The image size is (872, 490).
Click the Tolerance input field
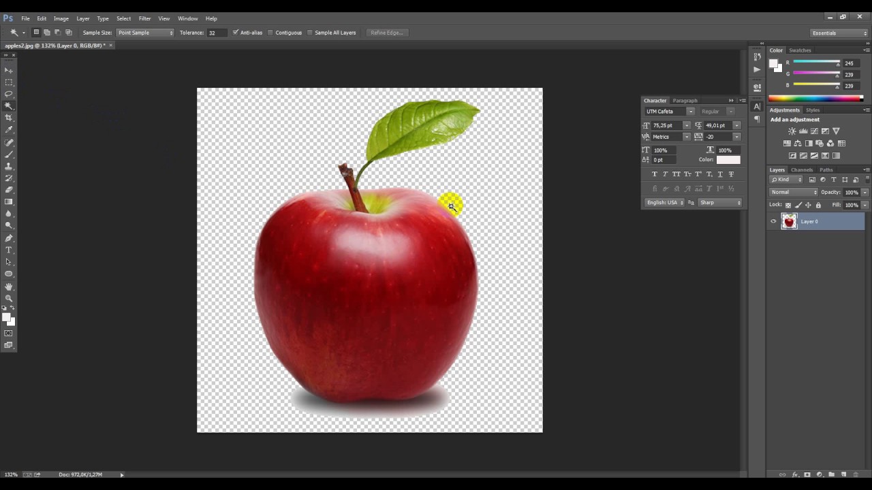click(216, 33)
